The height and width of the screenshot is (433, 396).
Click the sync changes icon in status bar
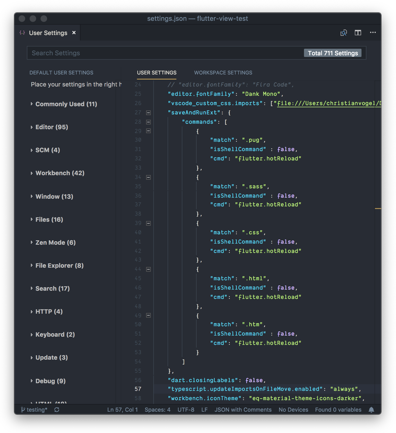(57, 410)
